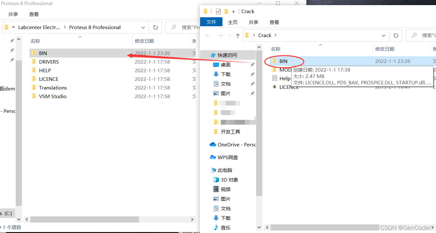
Task: Open 视频 under 此电脑
Action: pos(225,189)
